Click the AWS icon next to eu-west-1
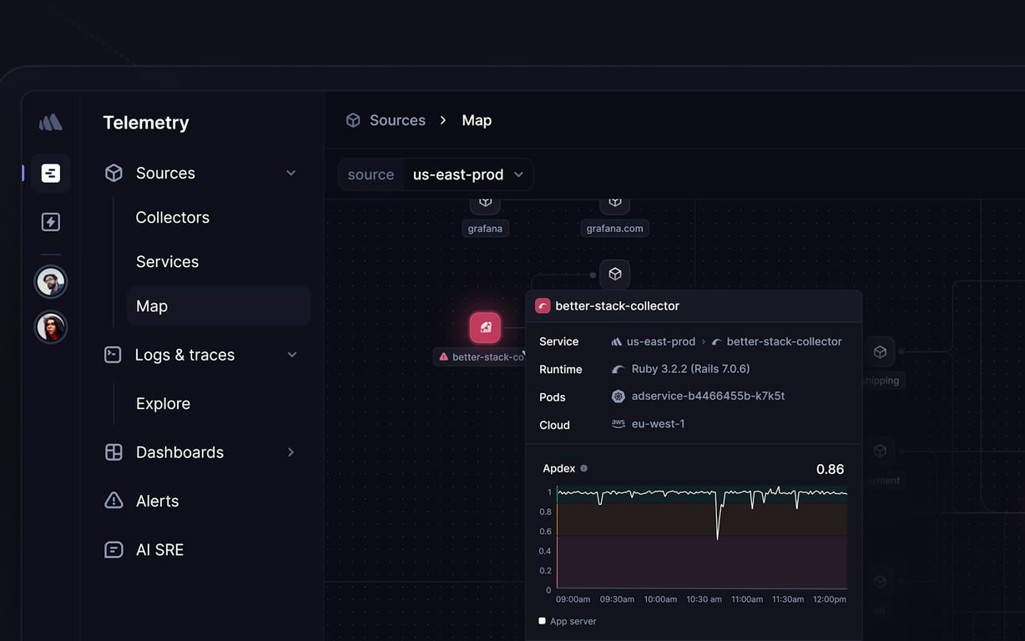The height and width of the screenshot is (641, 1025). [619, 424]
